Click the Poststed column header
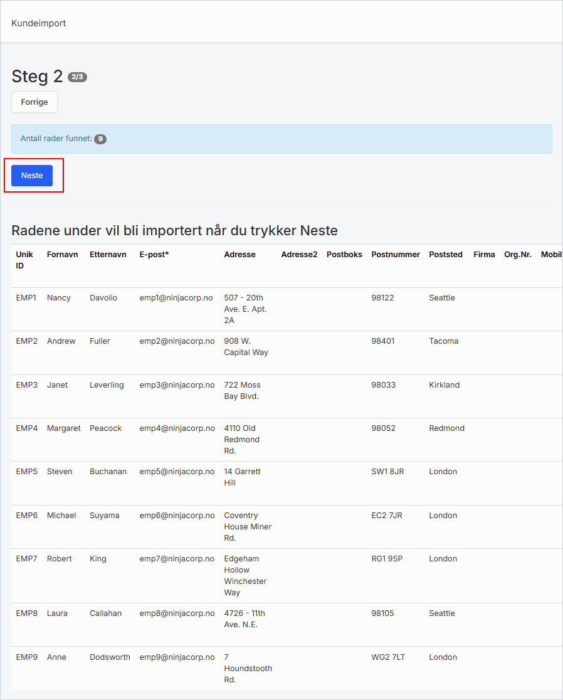Image resolution: width=563 pixels, height=700 pixels. pyautogui.click(x=445, y=255)
